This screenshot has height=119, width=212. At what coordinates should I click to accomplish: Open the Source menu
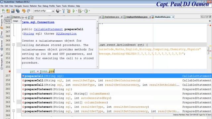click(x=26, y=6)
